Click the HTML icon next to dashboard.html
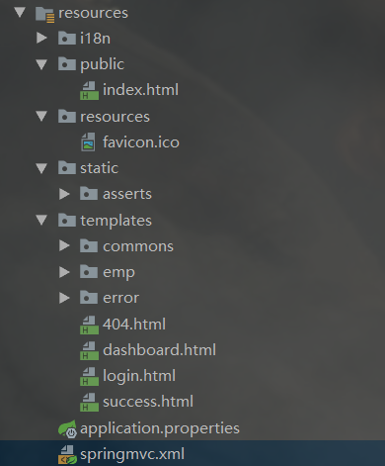Image resolution: width=385 pixels, height=466 pixels. 89,351
